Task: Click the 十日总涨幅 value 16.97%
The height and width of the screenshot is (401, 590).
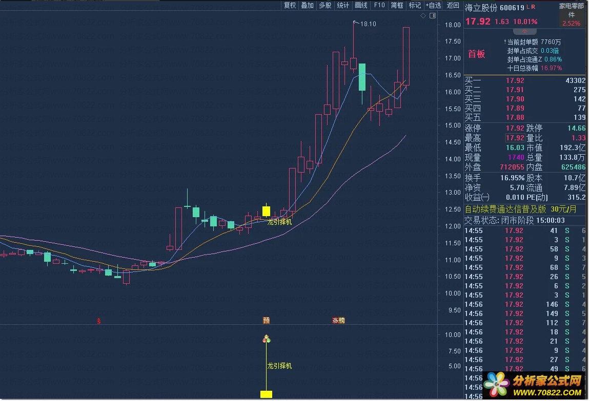Action: 551,68
